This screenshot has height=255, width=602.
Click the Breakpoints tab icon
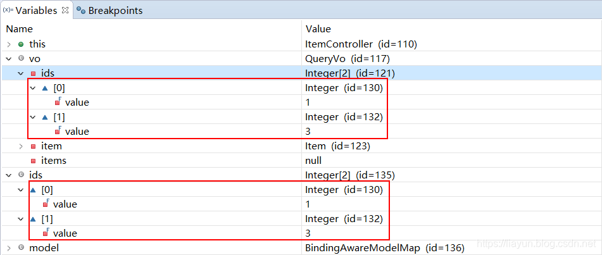point(80,11)
